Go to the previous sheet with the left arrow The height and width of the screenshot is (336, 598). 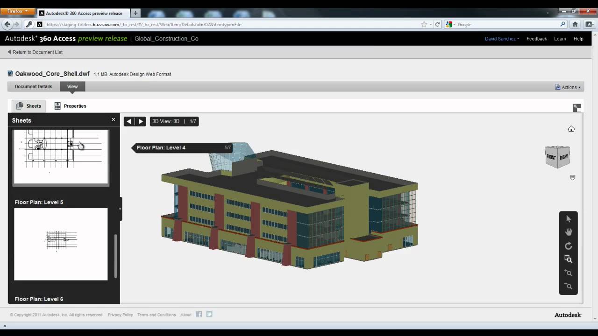[x=129, y=121]
